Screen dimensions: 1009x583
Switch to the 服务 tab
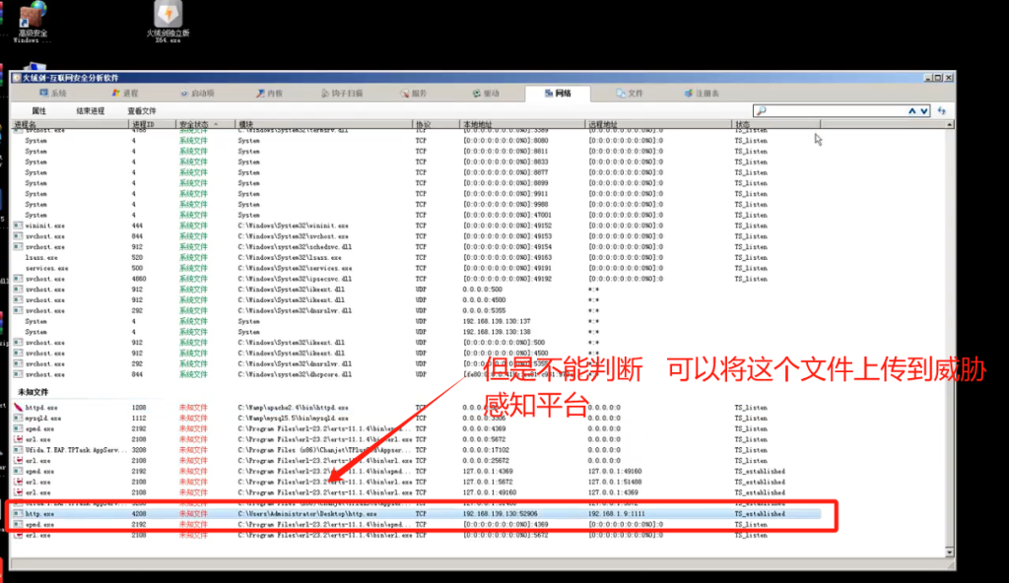tap(414, 94)
